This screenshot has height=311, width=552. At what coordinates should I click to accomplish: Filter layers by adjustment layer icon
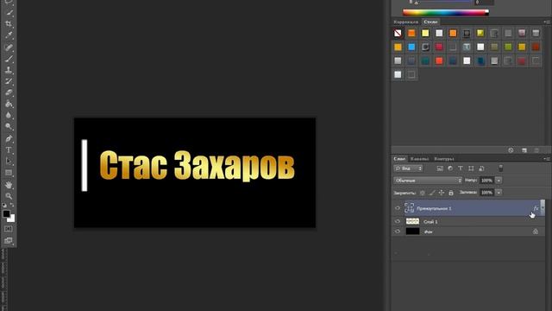click(450, 168)
